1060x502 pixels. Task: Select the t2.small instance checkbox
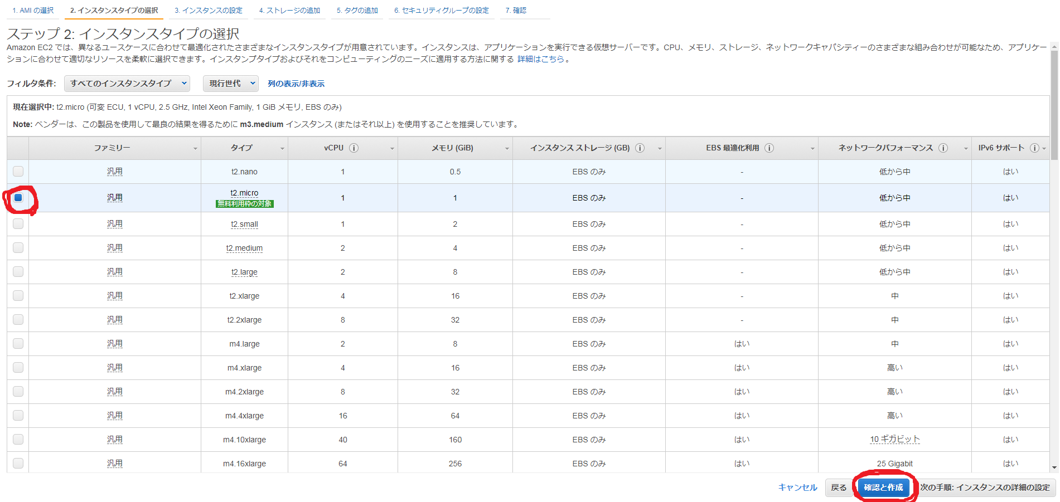(18, 224)
